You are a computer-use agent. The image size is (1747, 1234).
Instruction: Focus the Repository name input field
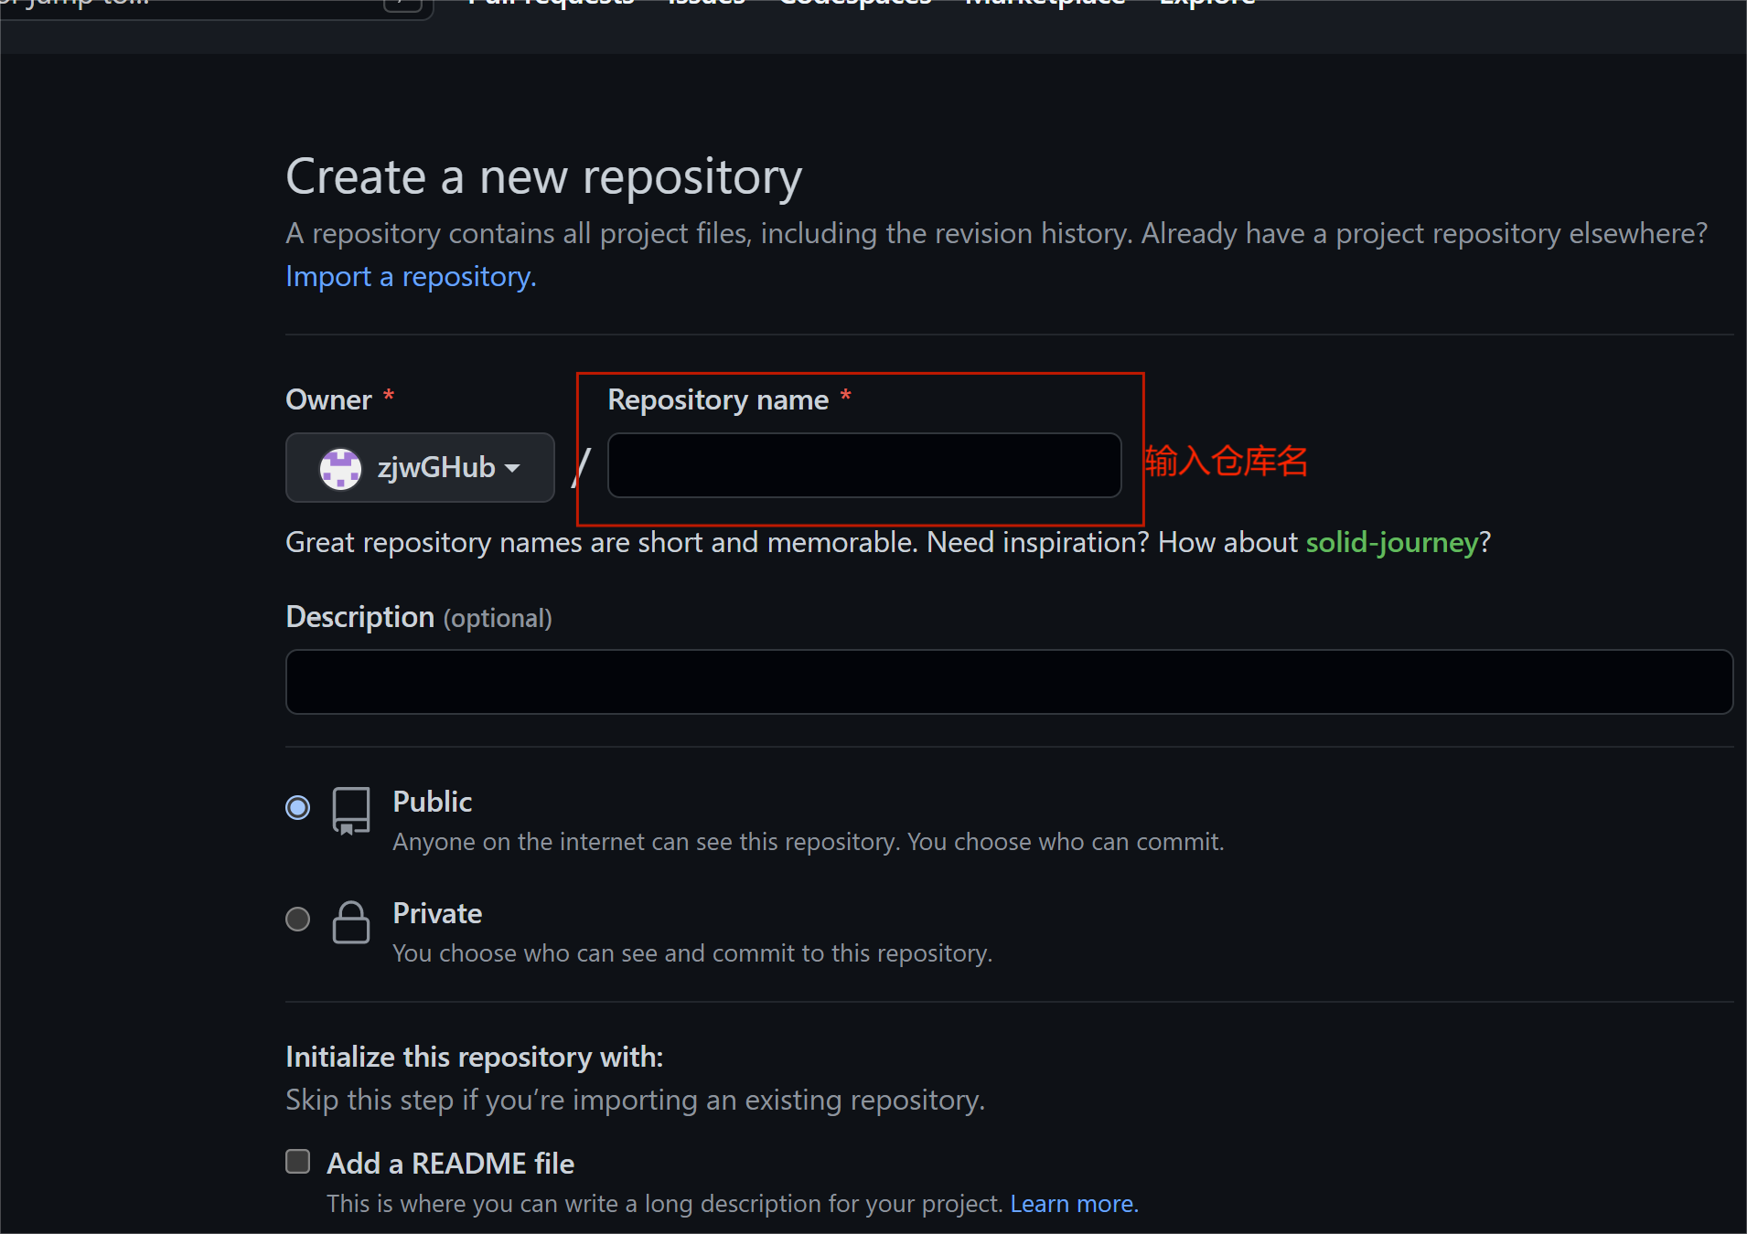pos(864,465)
